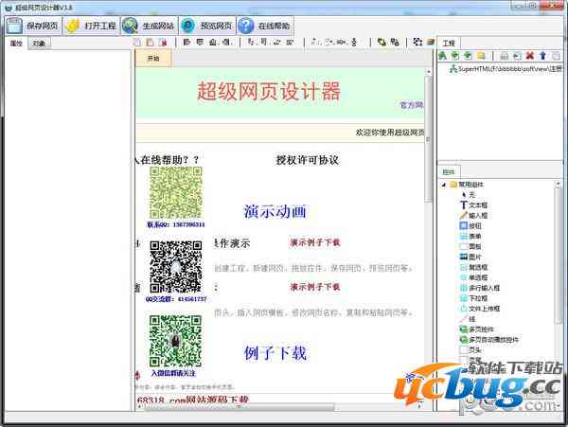Select the 复选框 checkbox component
This screenshot has height=427, width=568.
473,267
